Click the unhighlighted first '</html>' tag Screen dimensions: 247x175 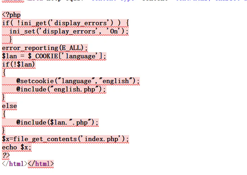pyautogui.click(x=15, y=164)
